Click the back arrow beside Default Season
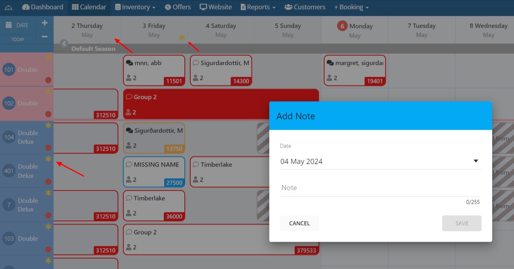This screenshot has height=269, width=514. pyautogui.click(x=63, y=44)
